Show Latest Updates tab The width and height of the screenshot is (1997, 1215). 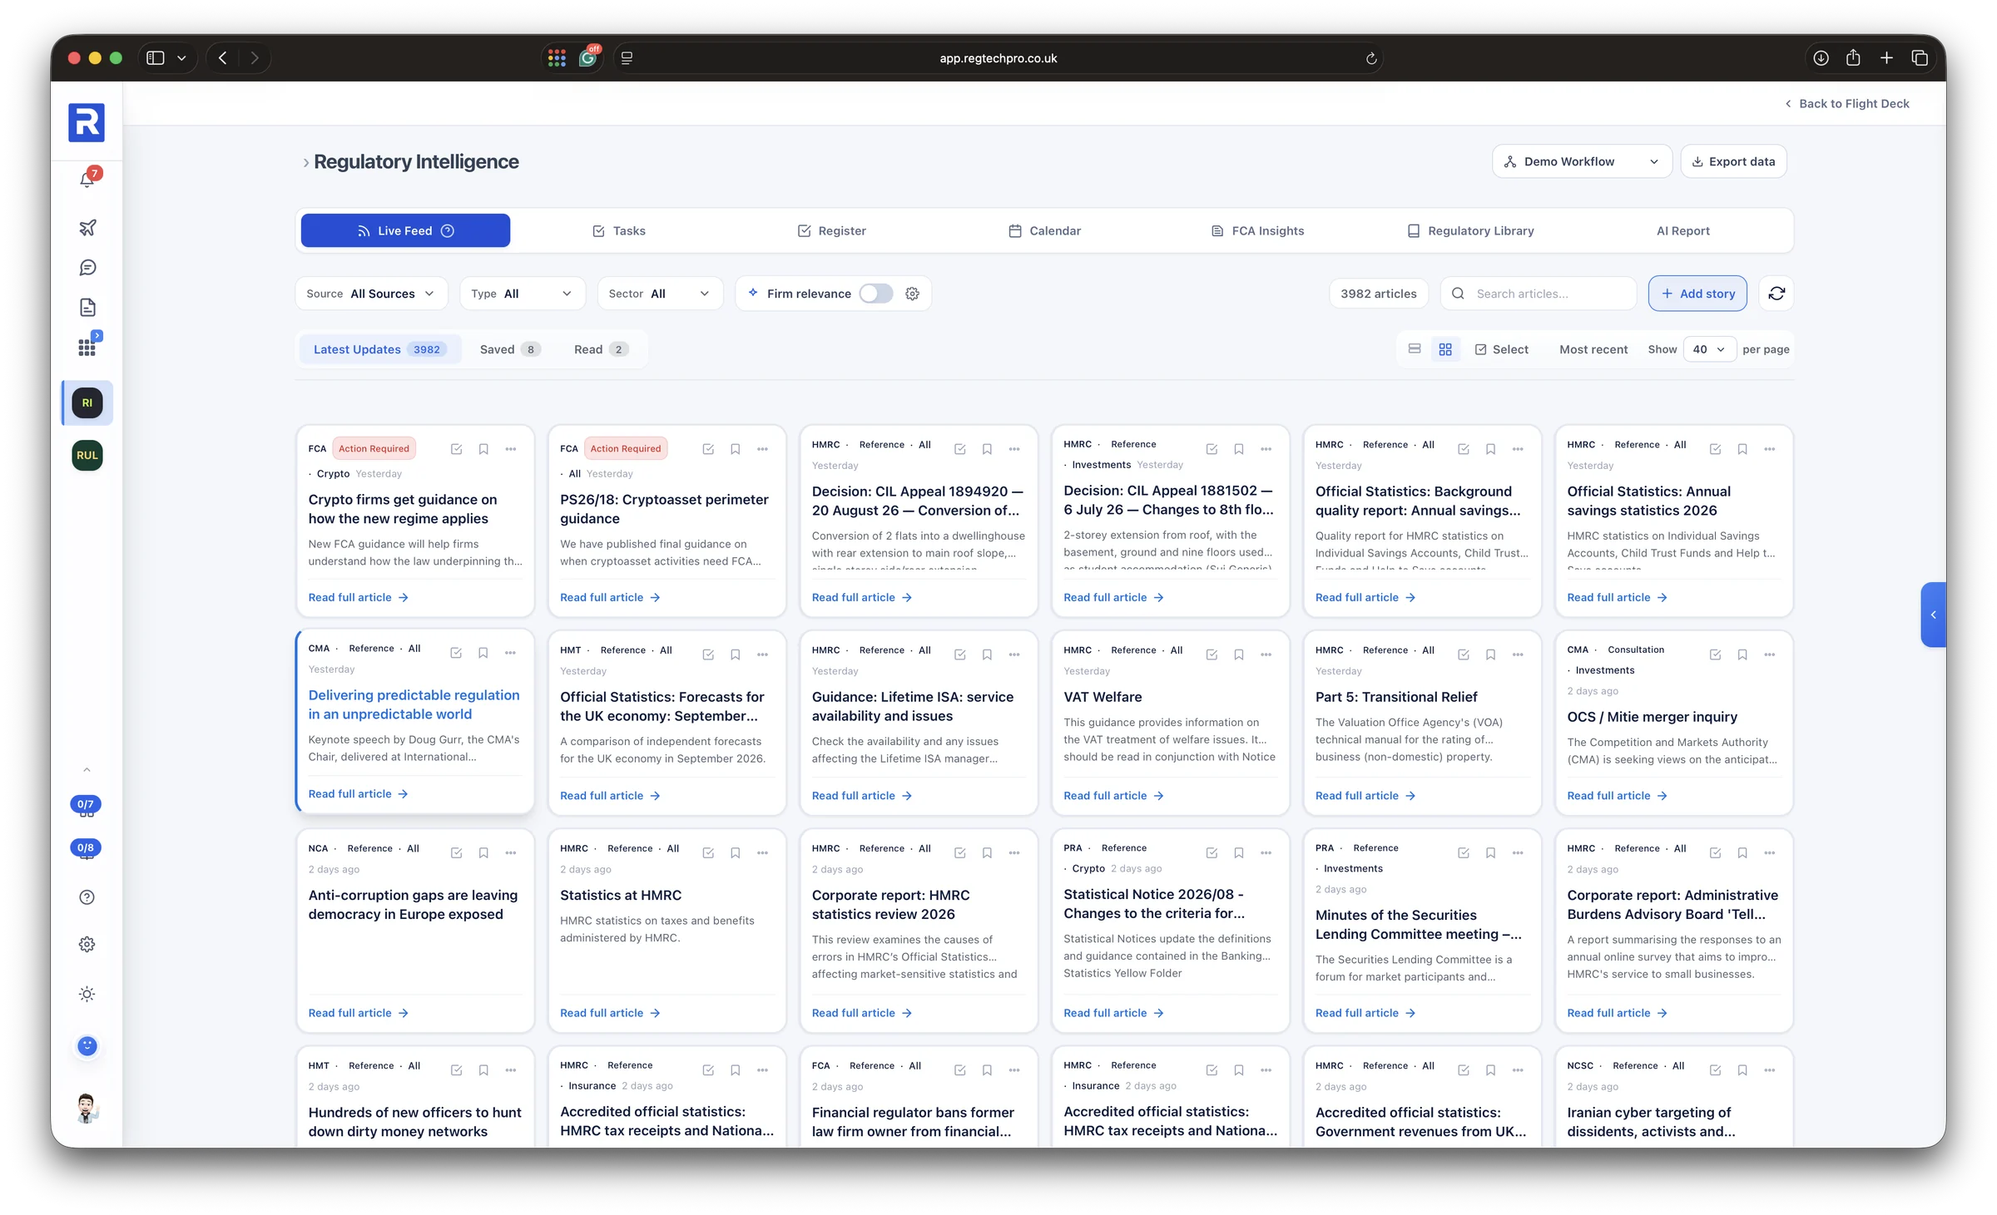(x=380, y=349)
